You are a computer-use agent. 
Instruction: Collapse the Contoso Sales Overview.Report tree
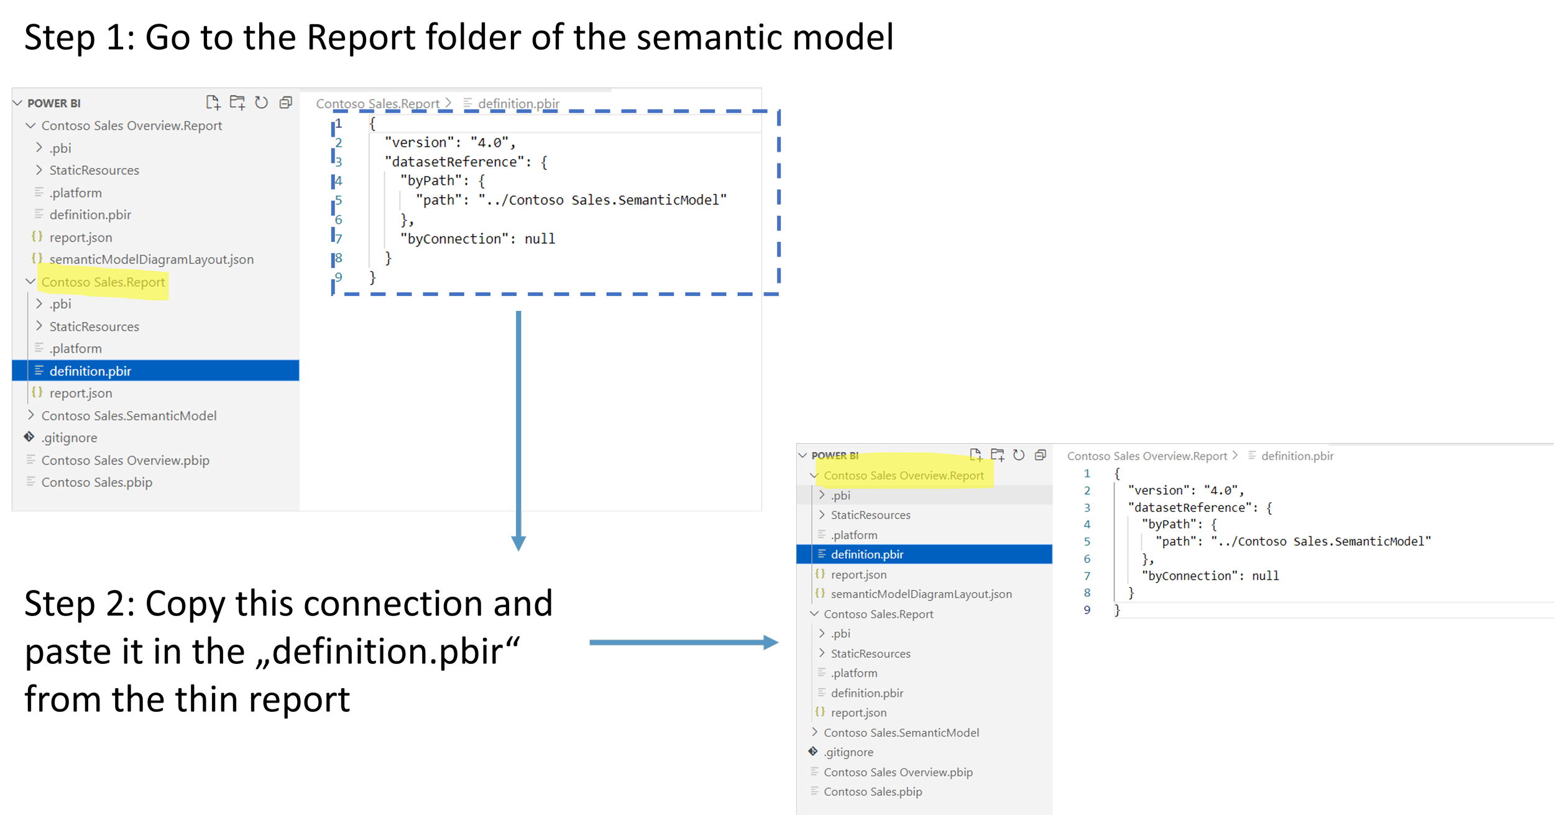coord(30,125)
